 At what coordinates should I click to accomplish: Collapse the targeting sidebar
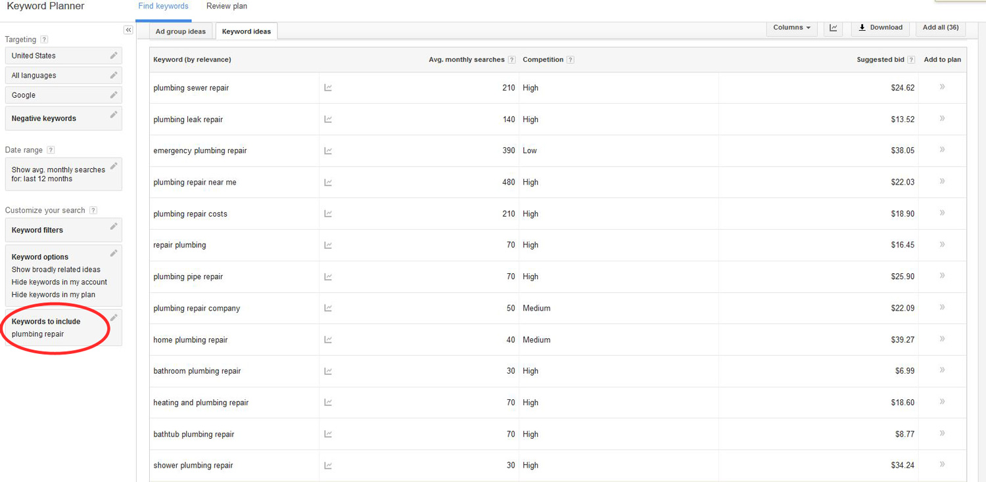click(128, 30)
